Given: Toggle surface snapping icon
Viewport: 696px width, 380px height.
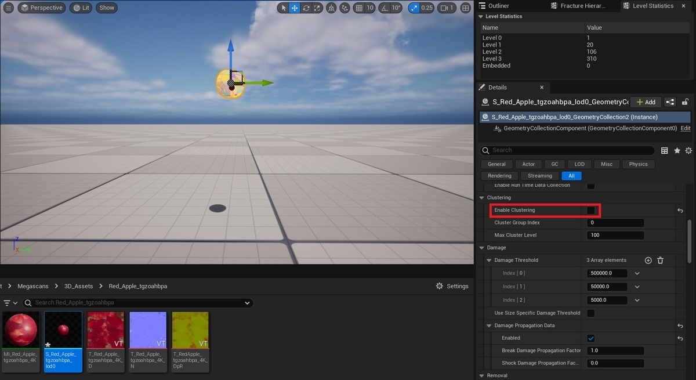Looking at the screenshot, I should (x=345, y=8).
